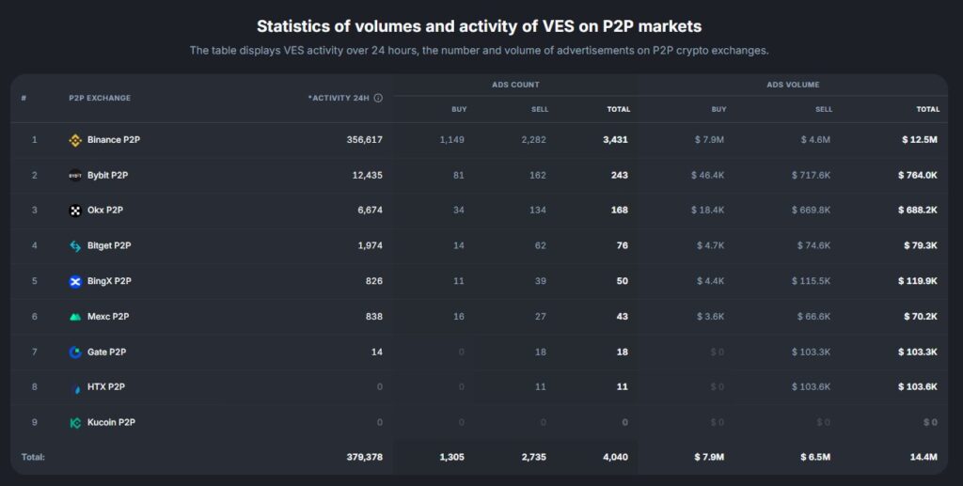Click the page title about VES statistics
The image size is (963, 486).
coord(479,26)
